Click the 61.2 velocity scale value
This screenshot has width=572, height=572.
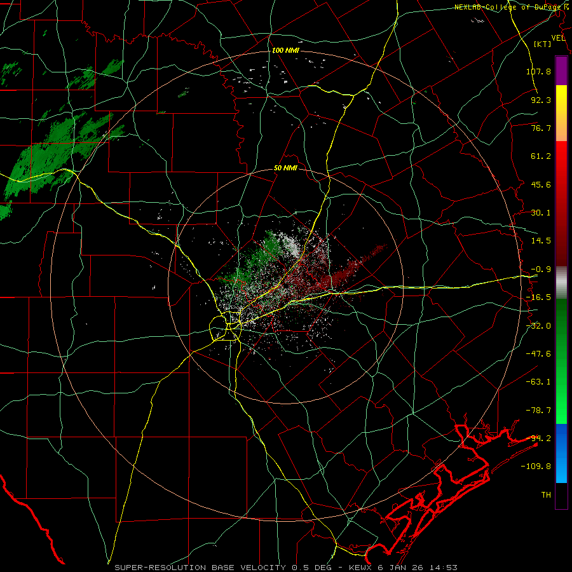pyautogui.click(x=541, y=156)
